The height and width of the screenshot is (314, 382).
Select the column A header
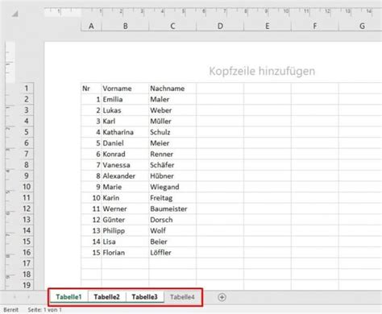click(91, 26)
